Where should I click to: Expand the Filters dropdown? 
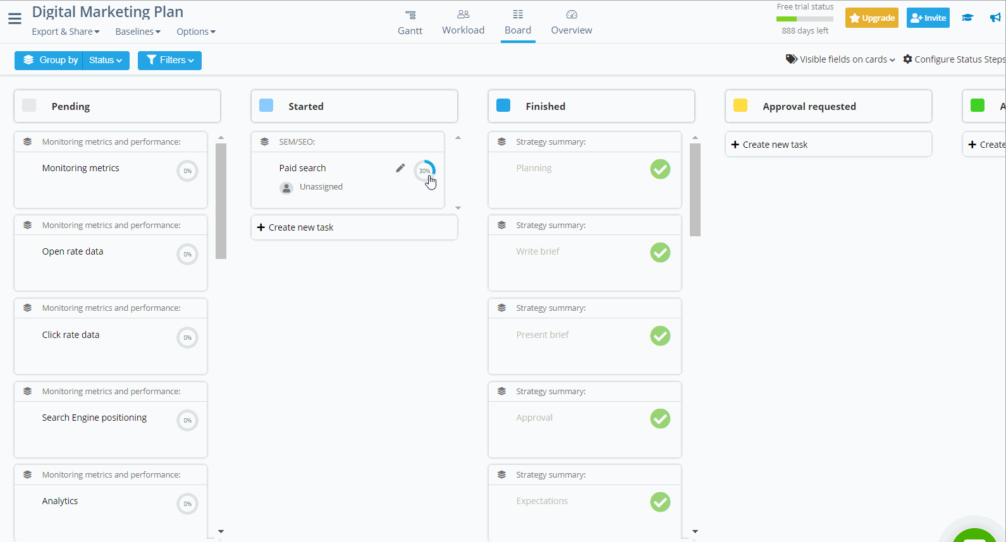coord(169,60)
